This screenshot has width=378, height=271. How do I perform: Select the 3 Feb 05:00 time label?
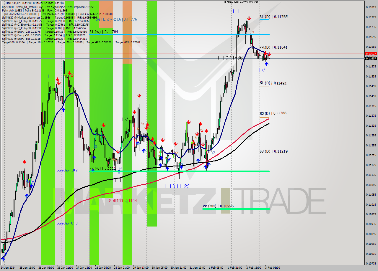coord(273,268)
